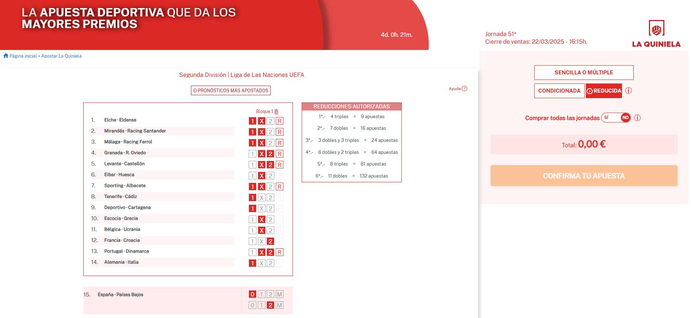This screenshot has width=691, height=318.
Task: Select SENCILLA O MÚLTIPLE bet type
Action: [584, 73]
